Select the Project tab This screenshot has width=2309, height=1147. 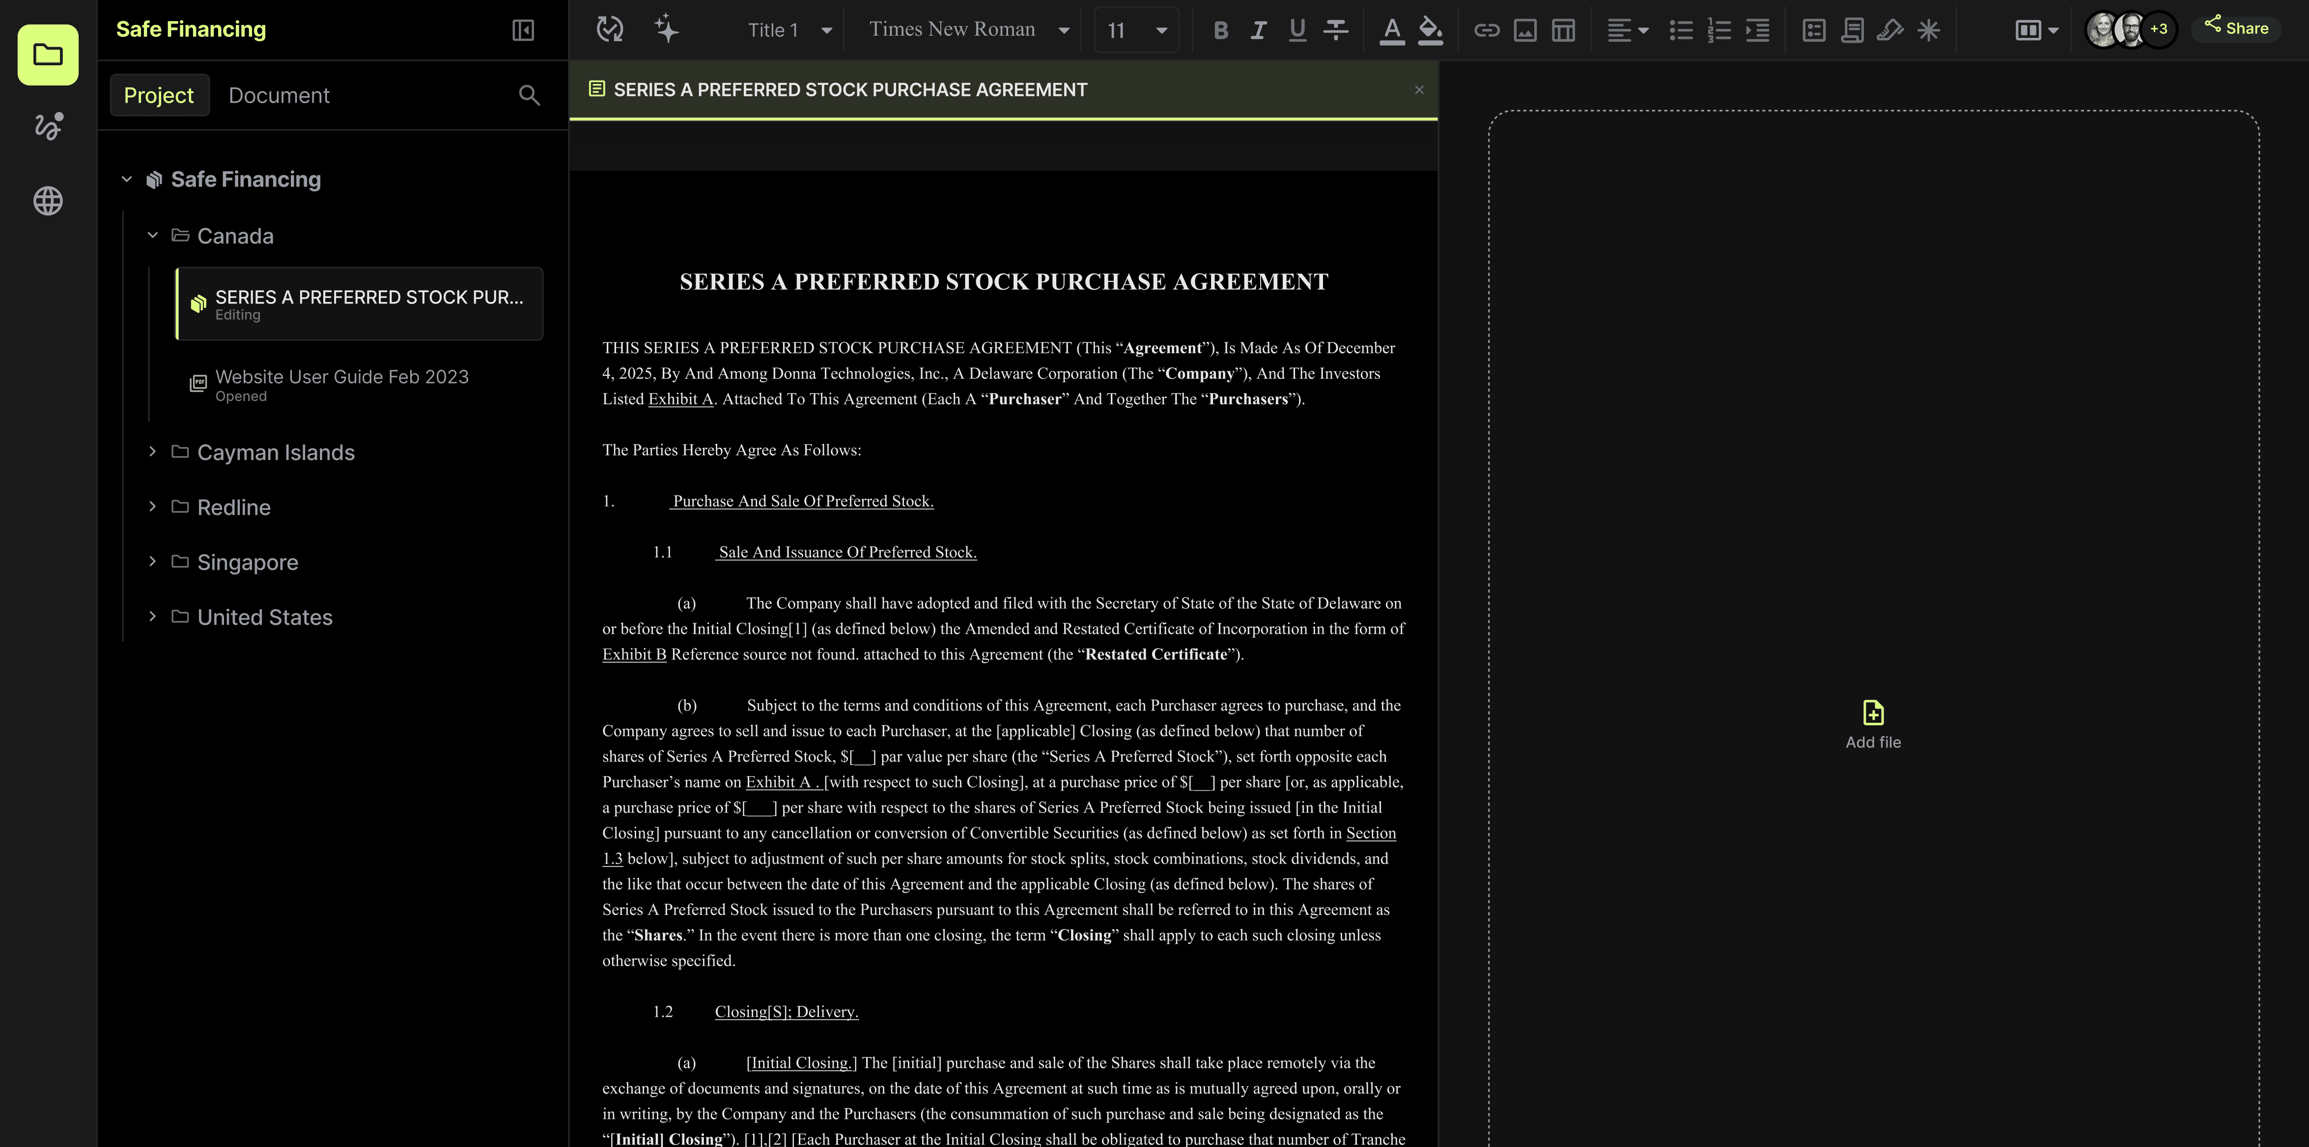[159, 95]
